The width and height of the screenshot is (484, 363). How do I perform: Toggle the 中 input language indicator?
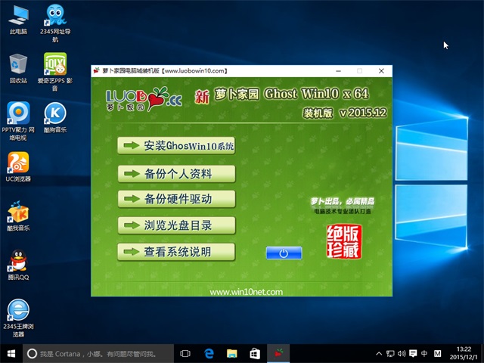pos(424,354)
